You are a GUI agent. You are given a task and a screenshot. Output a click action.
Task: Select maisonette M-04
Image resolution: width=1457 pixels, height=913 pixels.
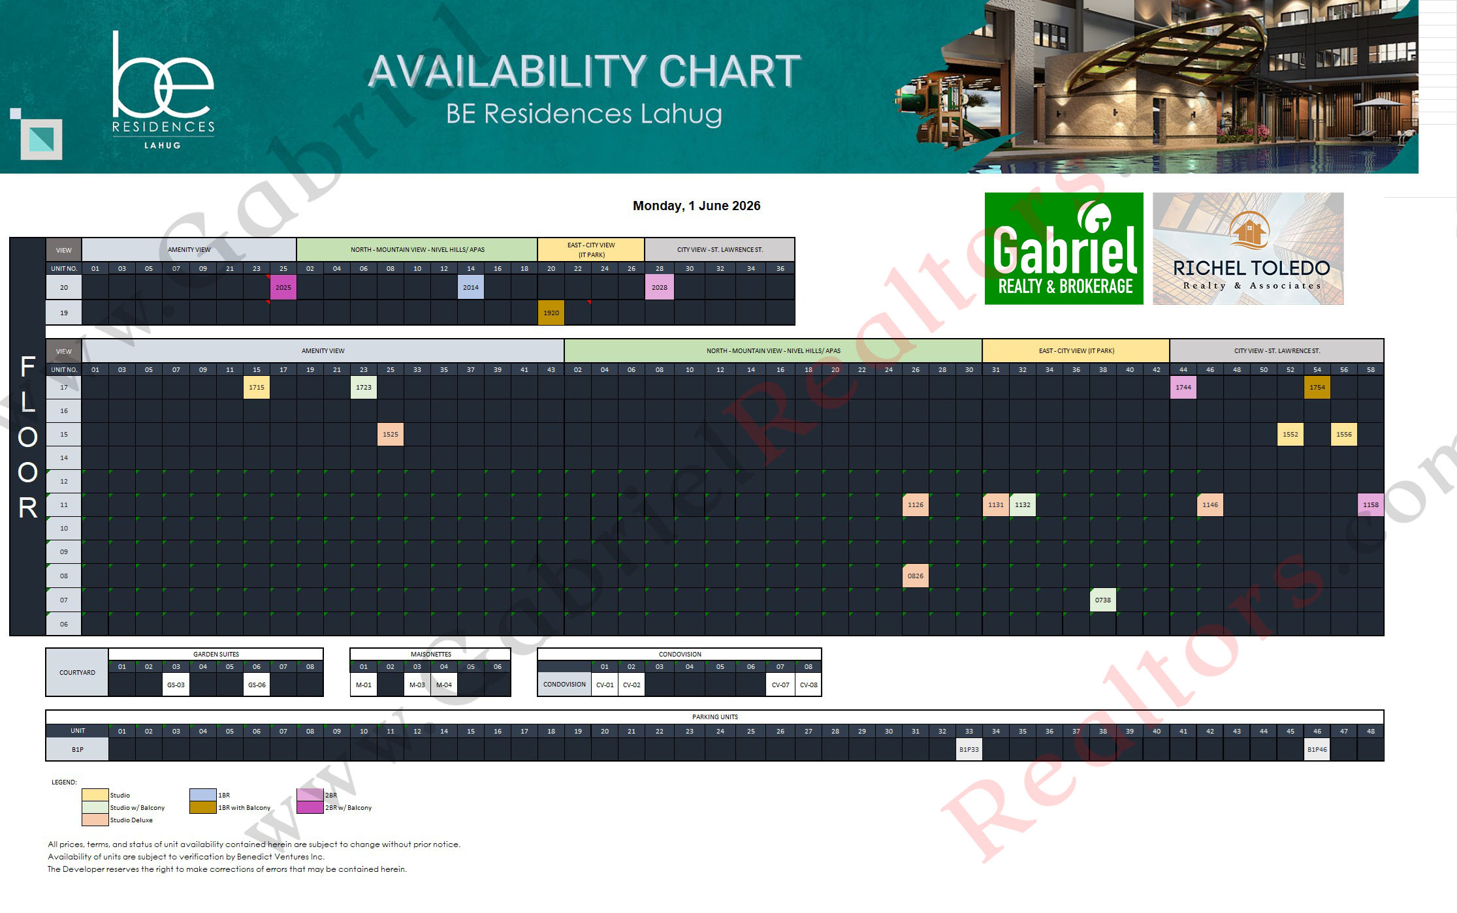click(x=444, y=685)
